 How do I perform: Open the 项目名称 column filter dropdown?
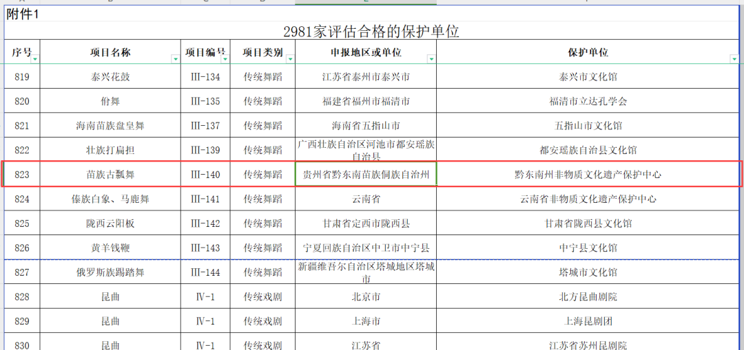click(x=176, y=59)
